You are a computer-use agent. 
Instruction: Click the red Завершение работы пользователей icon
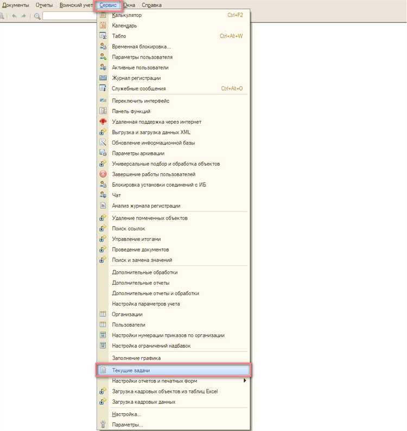click(103, 174)
